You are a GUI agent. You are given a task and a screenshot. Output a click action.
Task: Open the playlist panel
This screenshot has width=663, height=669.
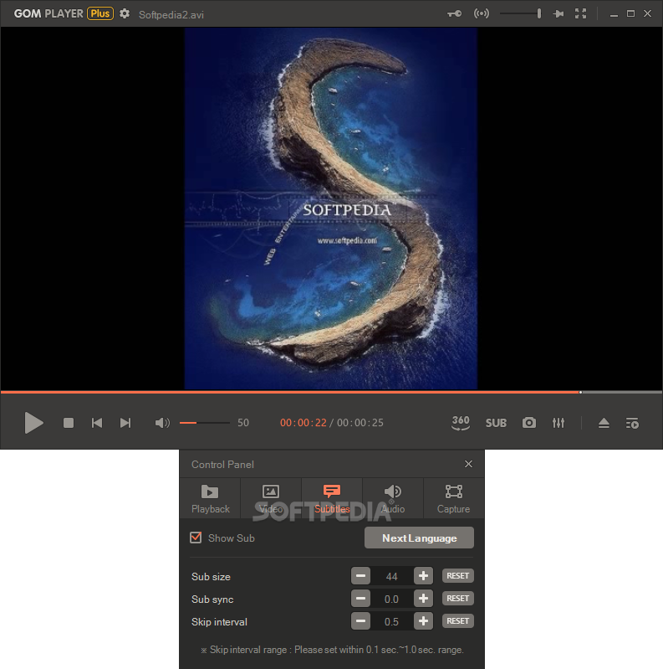click(x=632, y=423)
